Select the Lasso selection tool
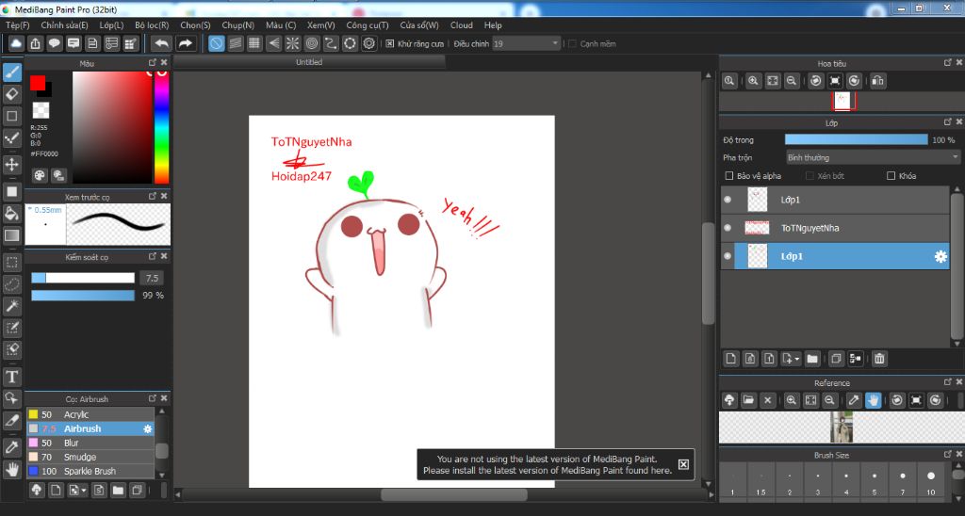Image resolution: width=965 pixels, height=516 pixels. point(11,284)
